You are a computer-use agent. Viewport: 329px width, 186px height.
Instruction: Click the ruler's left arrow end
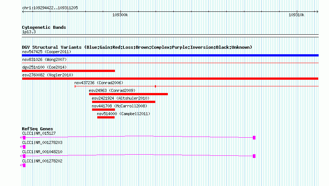(x=23, y=11)
